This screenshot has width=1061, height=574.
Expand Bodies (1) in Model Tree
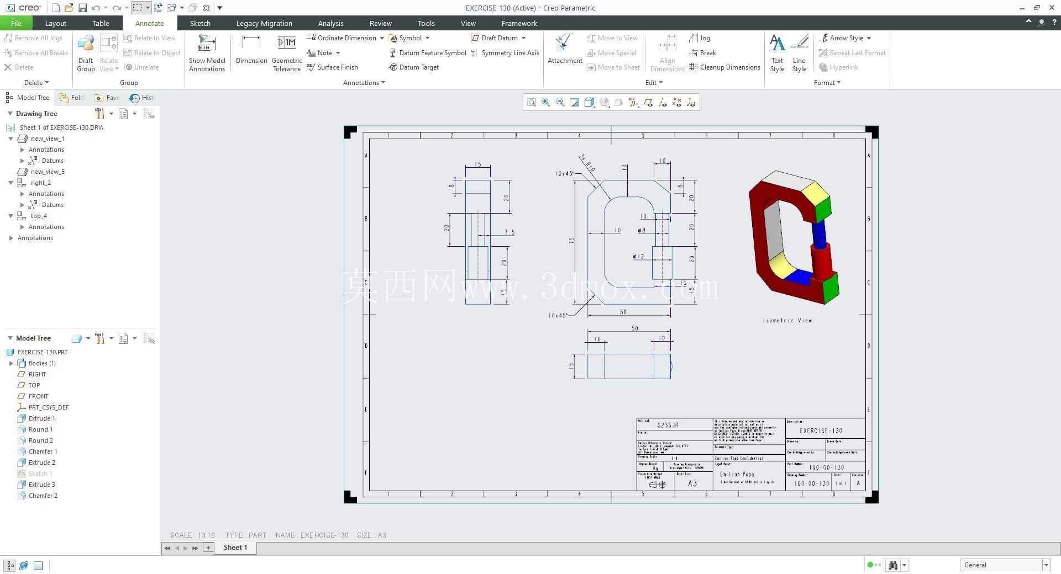pos(11,363)
